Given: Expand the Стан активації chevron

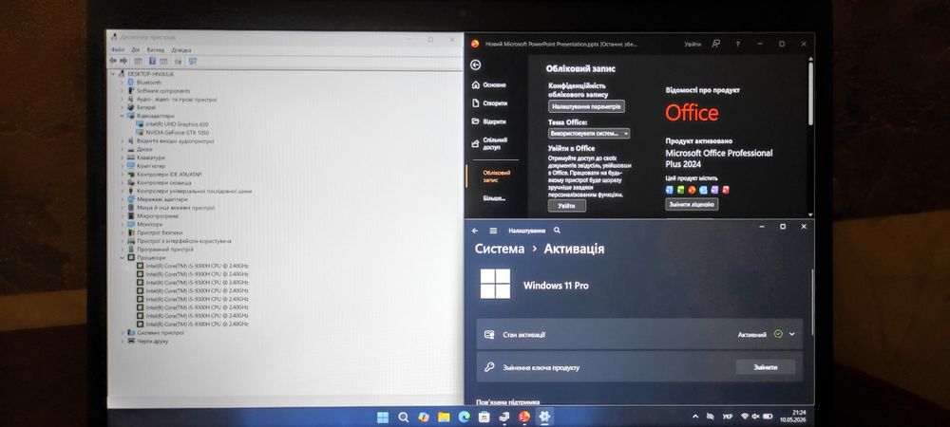Looking at the screenshot, I should tap(792, 334).
